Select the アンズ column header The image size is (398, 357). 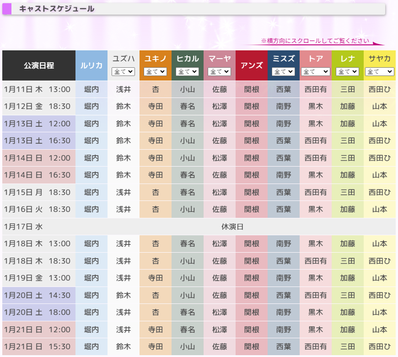click(x=252, y=65)
